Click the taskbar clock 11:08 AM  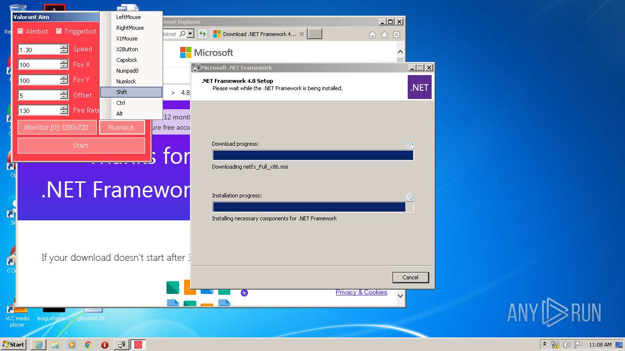coord(600,345)
